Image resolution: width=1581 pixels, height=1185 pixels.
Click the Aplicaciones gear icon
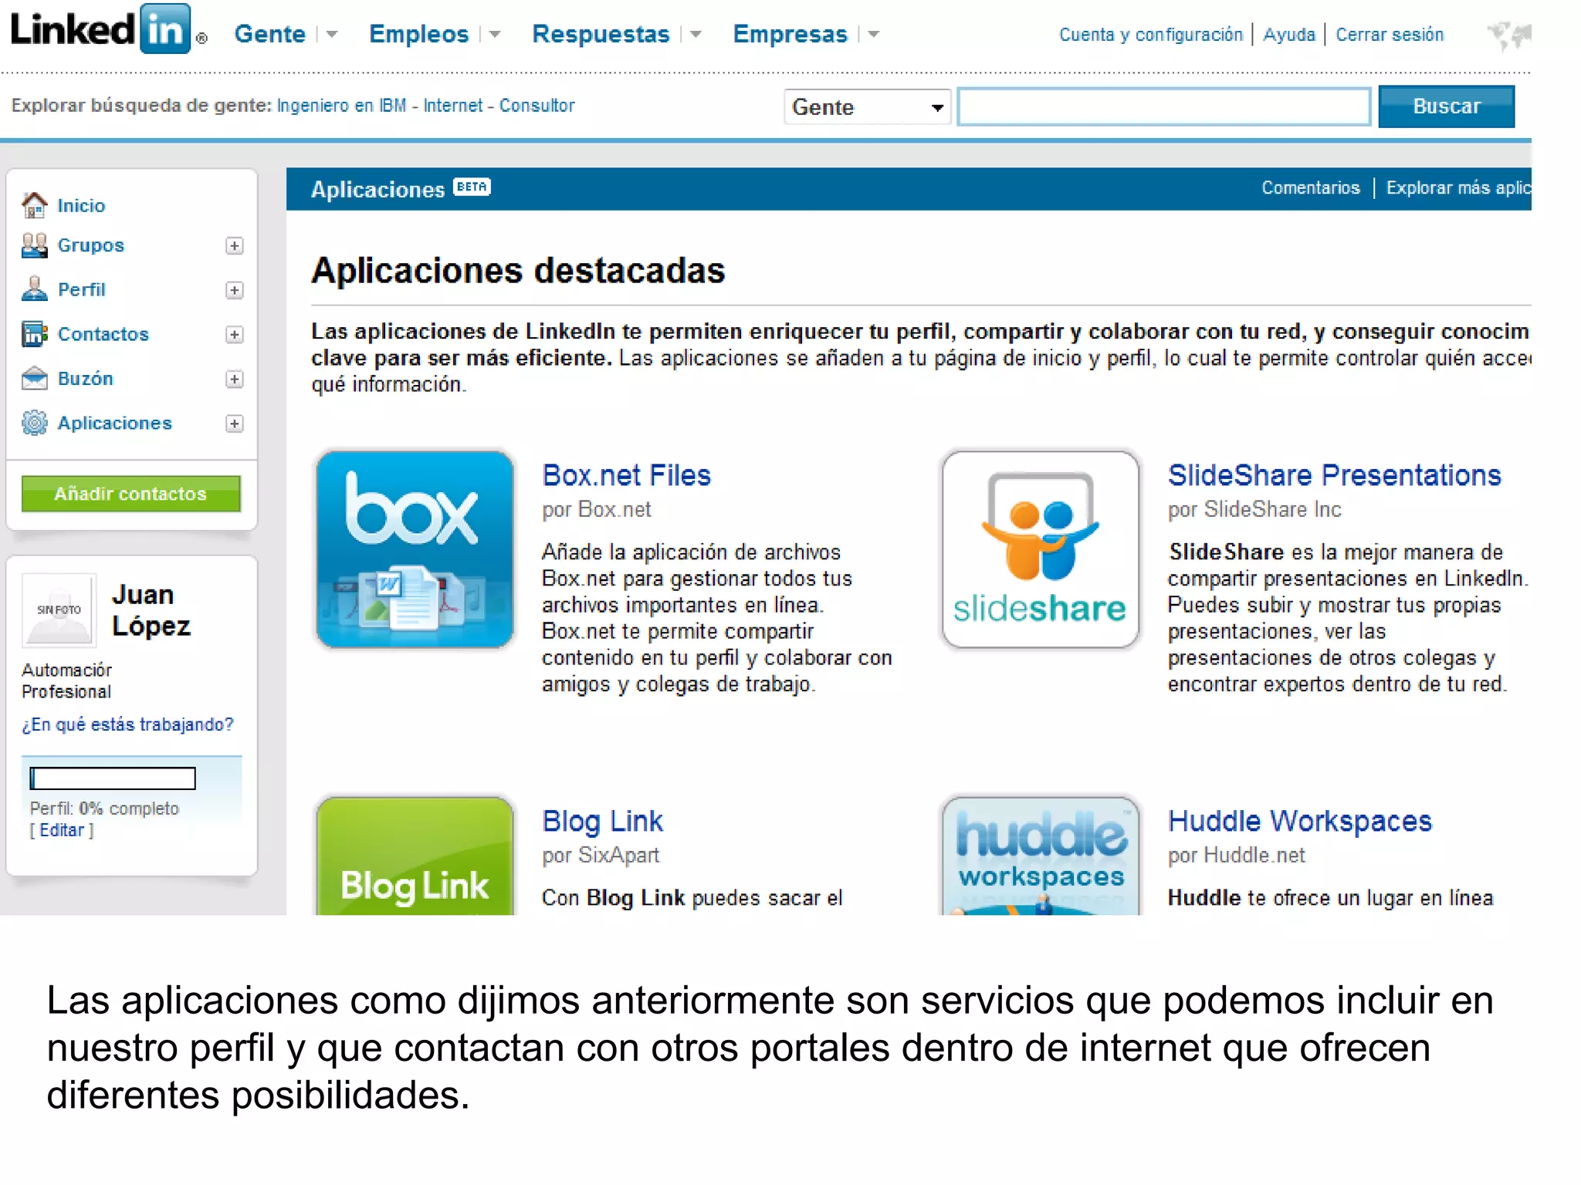pos(34,423)
